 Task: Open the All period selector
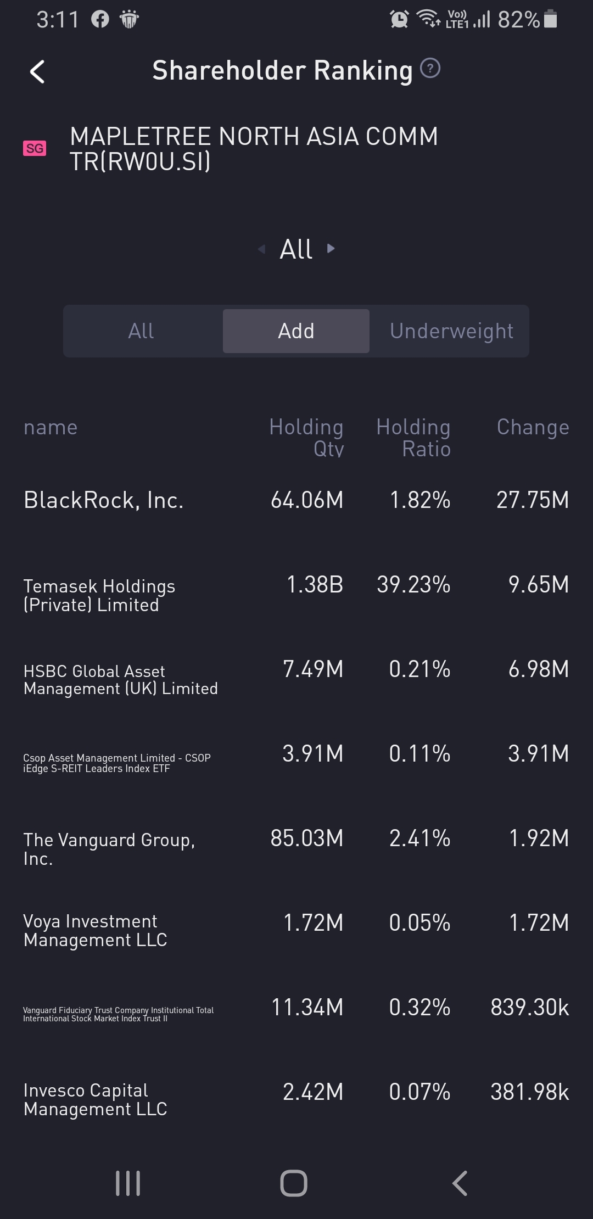296,249
